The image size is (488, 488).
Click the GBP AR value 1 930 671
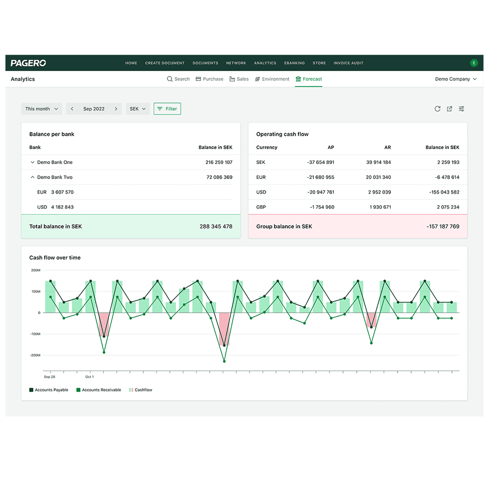pyautogui.click(x=380, y=207)
